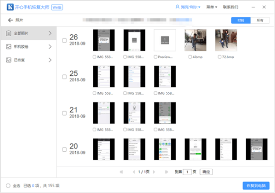Open the 菜单 dropdown menu

[211, 7]
